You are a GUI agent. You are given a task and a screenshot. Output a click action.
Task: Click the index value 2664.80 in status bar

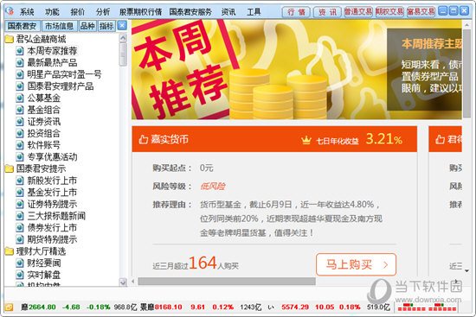tap(42, 307)
